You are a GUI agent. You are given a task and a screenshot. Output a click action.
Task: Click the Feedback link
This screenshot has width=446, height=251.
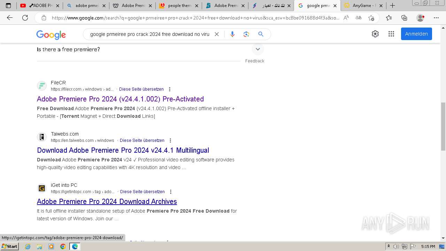pyautogui.click(x=255, y=61)
